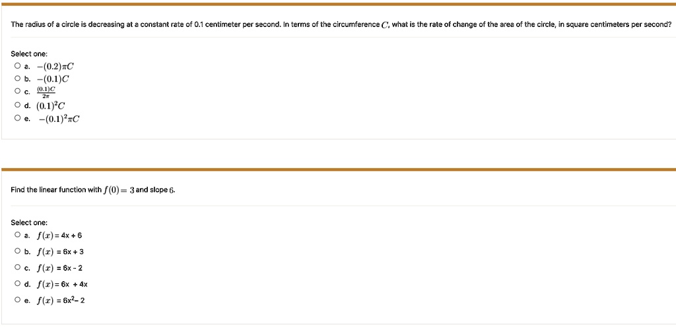The width and height of the screenshot is (676, 328).
Task: Click the answer text f(x) = 4x + 6
Action: [x=59, y=235]
